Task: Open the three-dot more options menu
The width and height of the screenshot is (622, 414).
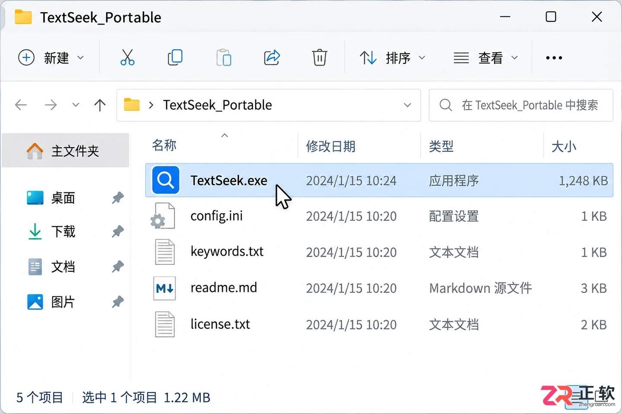Action: [554, 58]
